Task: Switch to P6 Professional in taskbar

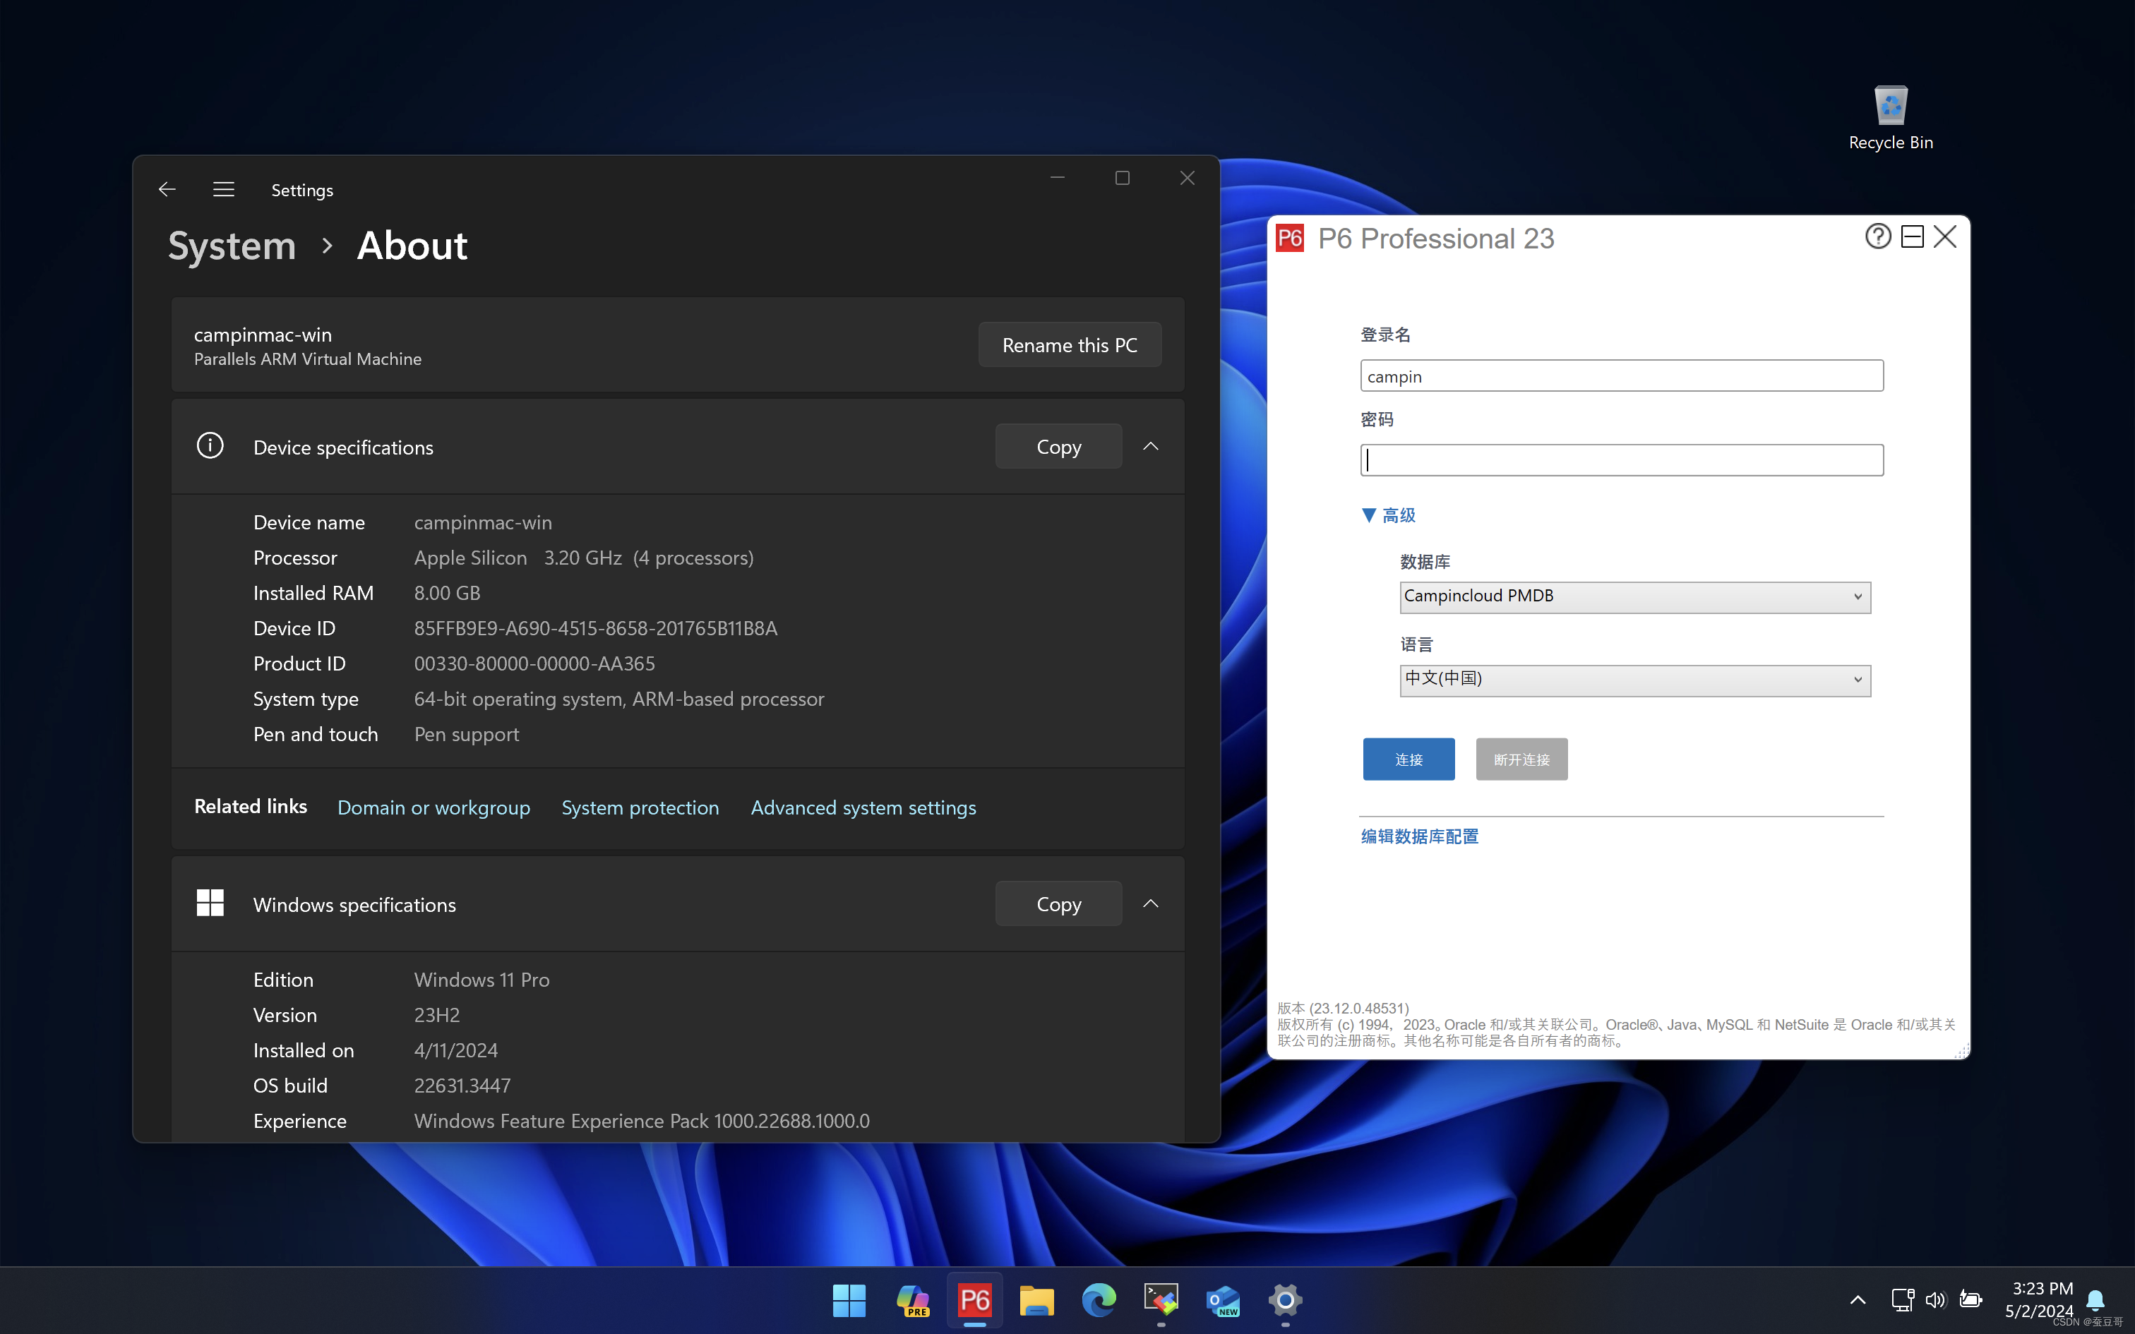Action: (975, 1300)
